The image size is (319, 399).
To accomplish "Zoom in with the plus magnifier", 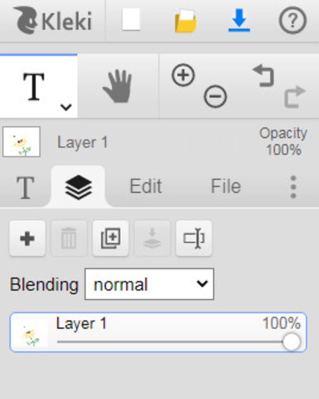I will (x=183, y=75).
